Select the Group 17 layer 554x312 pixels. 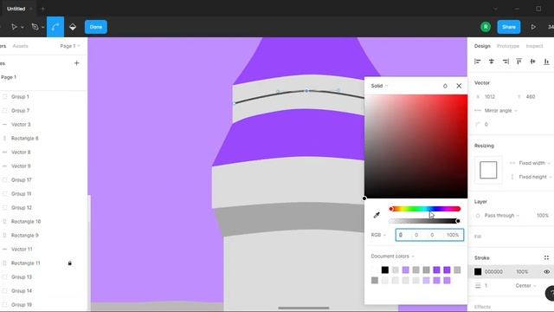pos(21,180)
